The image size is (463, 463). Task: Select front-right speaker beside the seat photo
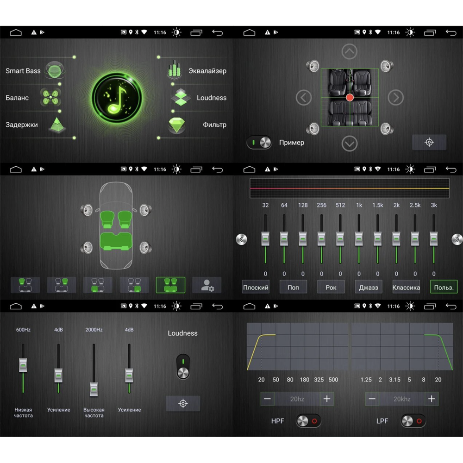387,66
